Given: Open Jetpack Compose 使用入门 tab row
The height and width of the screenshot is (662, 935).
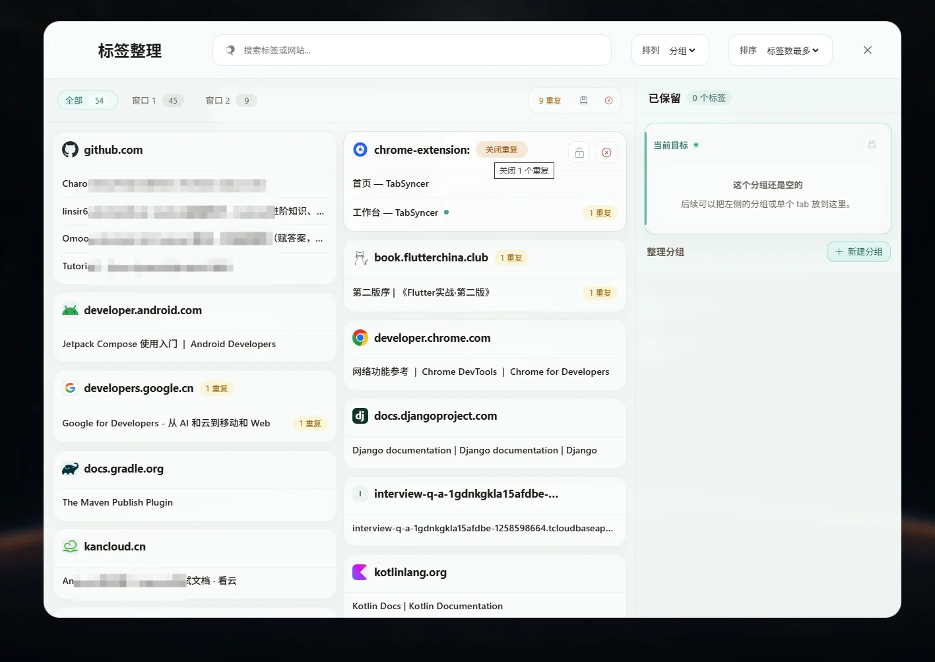Looking at the screenshot, I should (195, 344).
